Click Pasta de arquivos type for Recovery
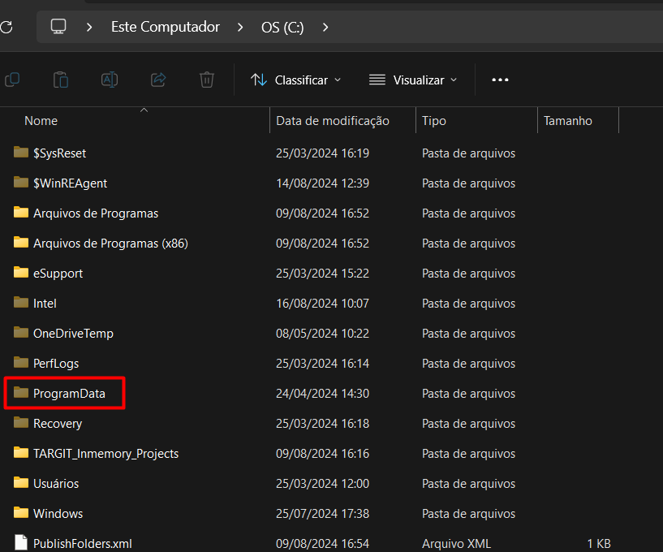The height and width of the screenshot is (552, 663). [468, 424]
